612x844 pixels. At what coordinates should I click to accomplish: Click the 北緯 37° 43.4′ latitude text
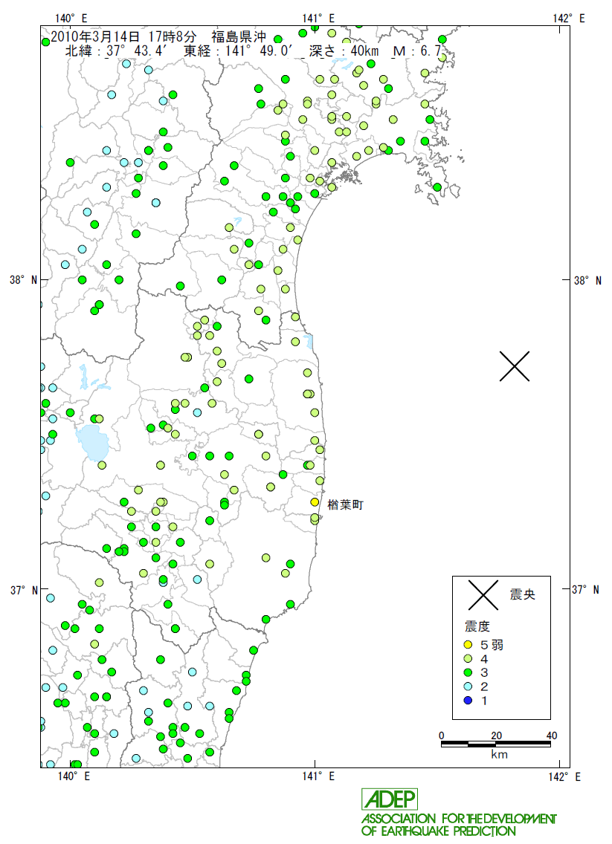click(x=119, y=51)
